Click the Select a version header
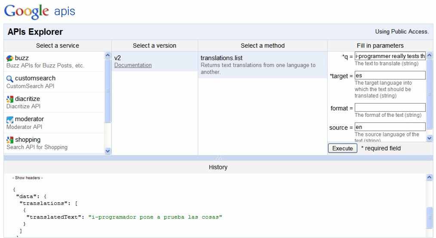The image size is (436, 238). (155, 46)
